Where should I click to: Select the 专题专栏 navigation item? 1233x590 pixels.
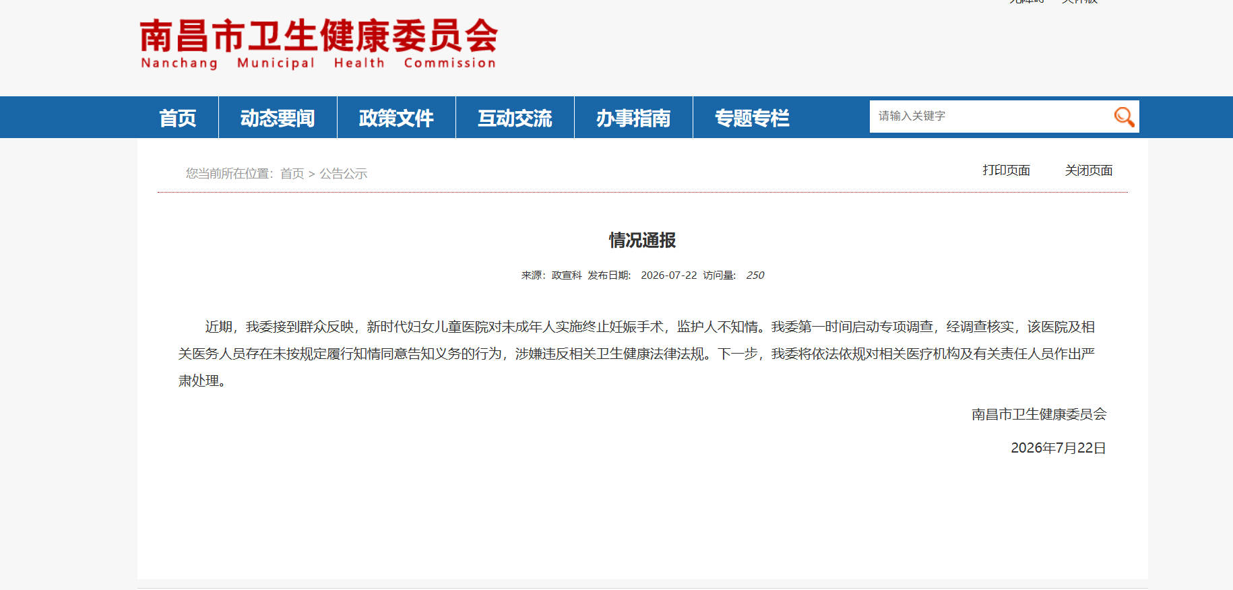click(x=752, y=118)
